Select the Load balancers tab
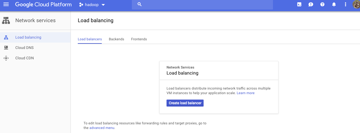Screen dimensions: 360x133 [90, 39]
